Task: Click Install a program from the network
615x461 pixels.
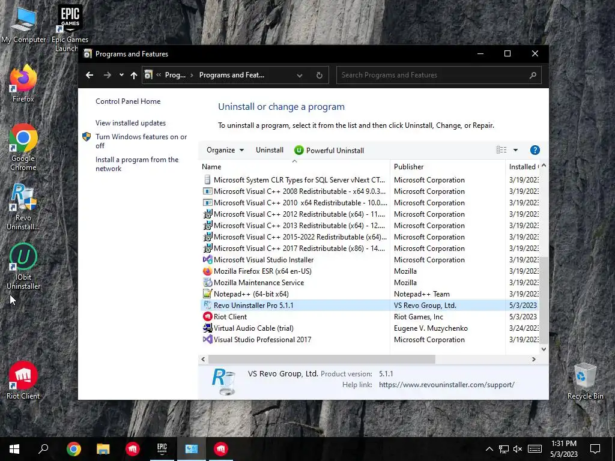Action: 137,164
